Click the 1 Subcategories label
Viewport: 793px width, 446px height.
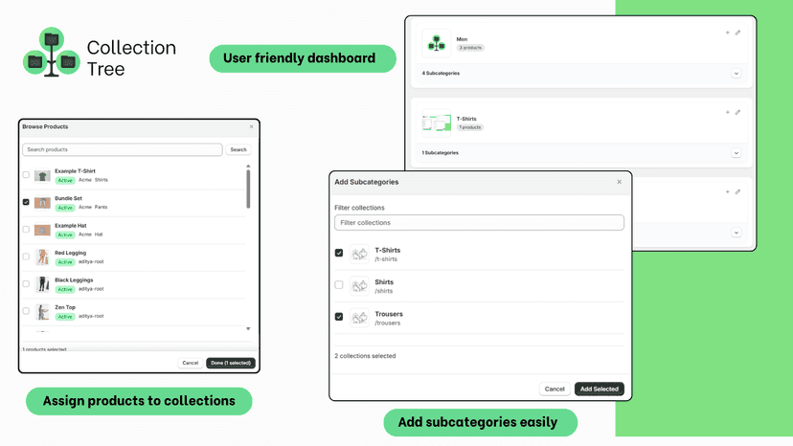tap(440, 153)
